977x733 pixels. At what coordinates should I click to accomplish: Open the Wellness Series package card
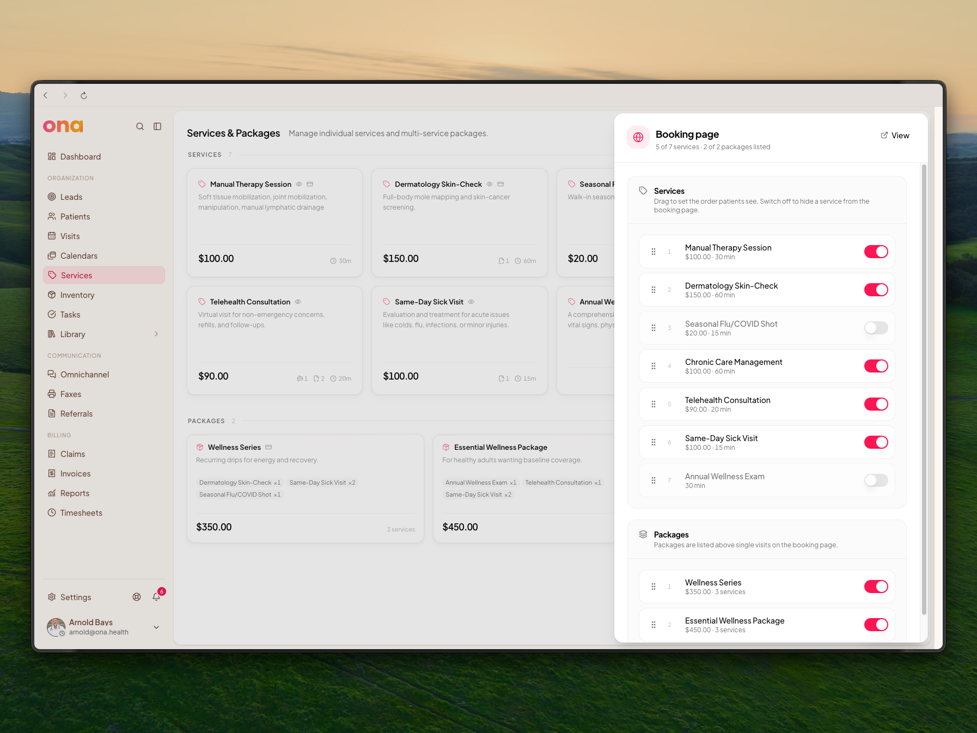[x=306, y=488]
